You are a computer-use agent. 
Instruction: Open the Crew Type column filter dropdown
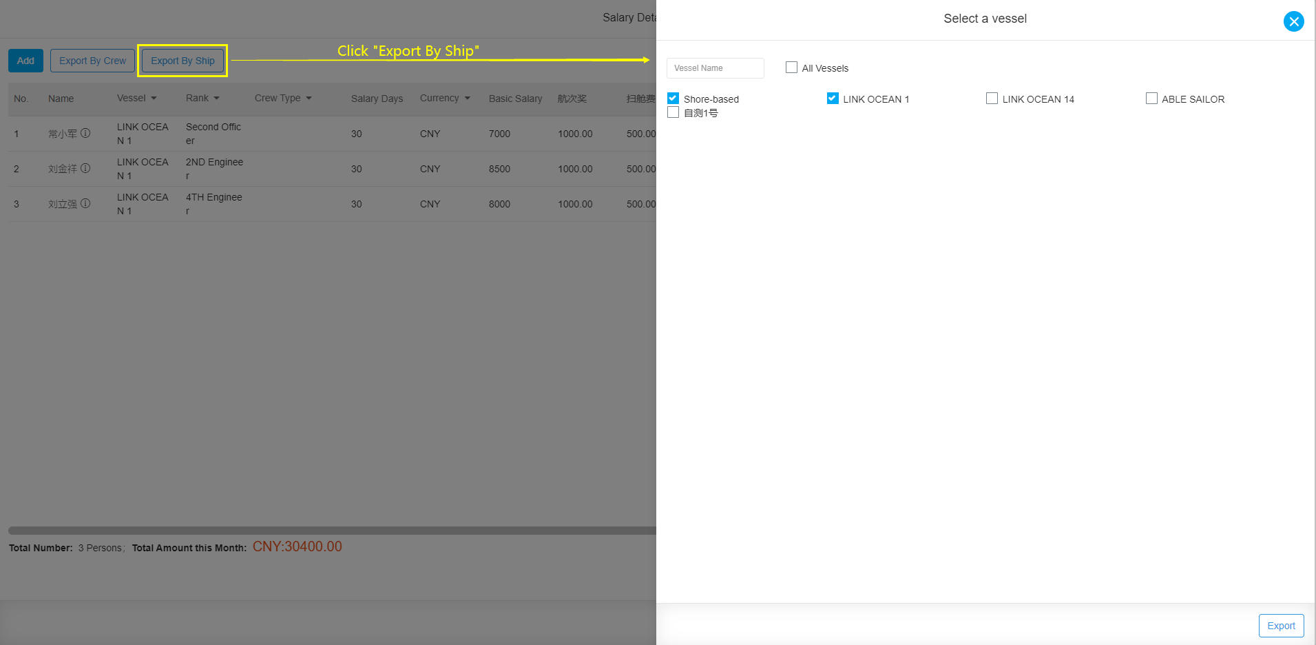click(309, 99)
